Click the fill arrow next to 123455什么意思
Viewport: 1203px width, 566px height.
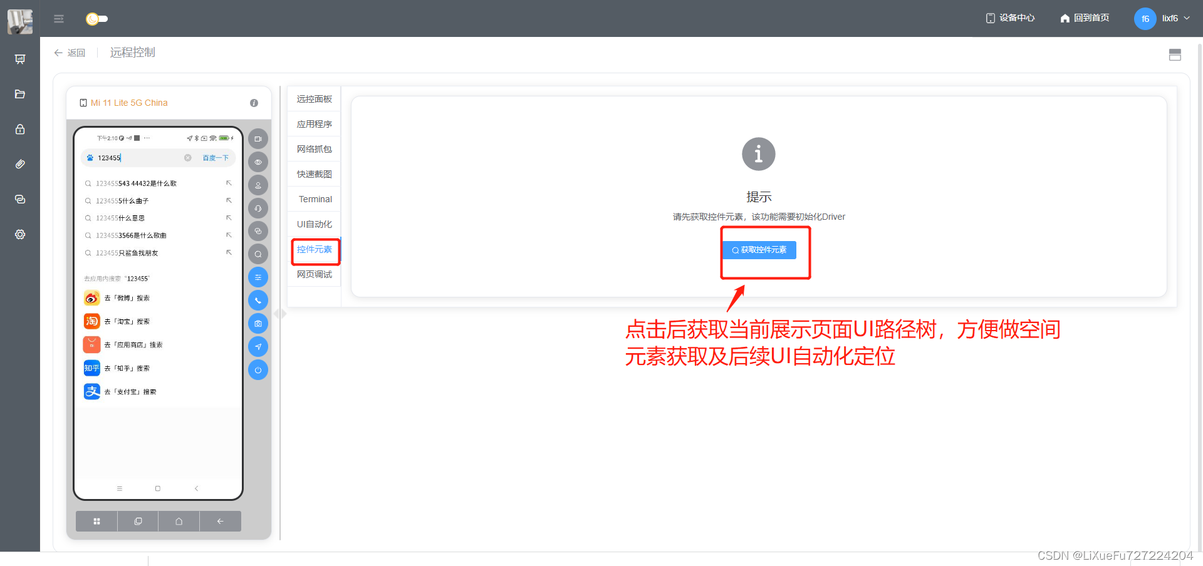229,218
